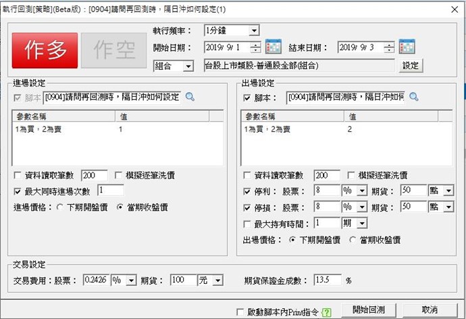Screen dimensions: 466x319
Task: Open start date calendar picker icon
Action: click(x=273, y=47)
